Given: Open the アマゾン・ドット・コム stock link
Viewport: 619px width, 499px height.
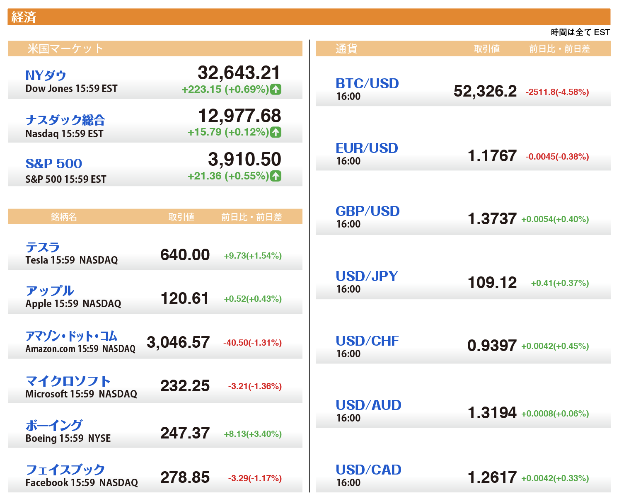Looking at the screenshot, I should [x=71, y=336].
